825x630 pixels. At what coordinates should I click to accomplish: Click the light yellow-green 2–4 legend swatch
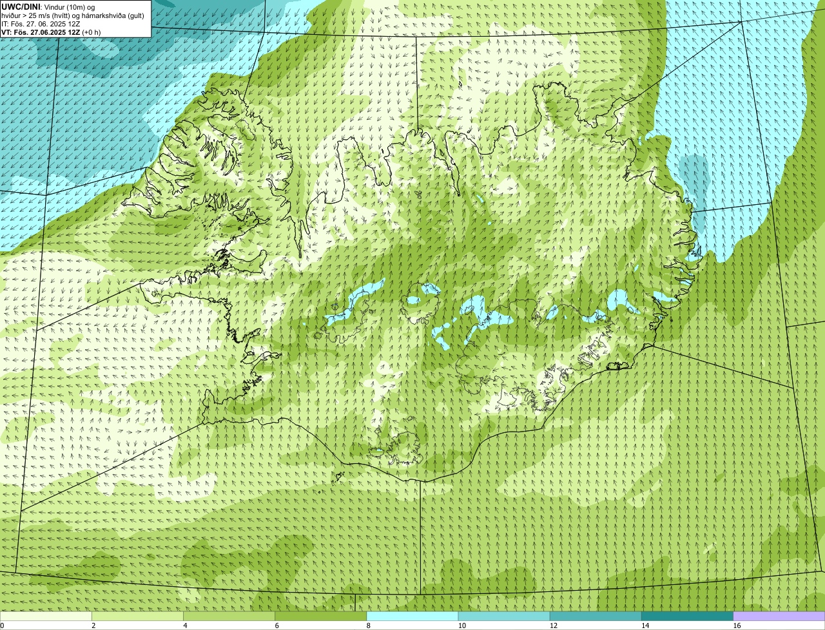[138, 616]
